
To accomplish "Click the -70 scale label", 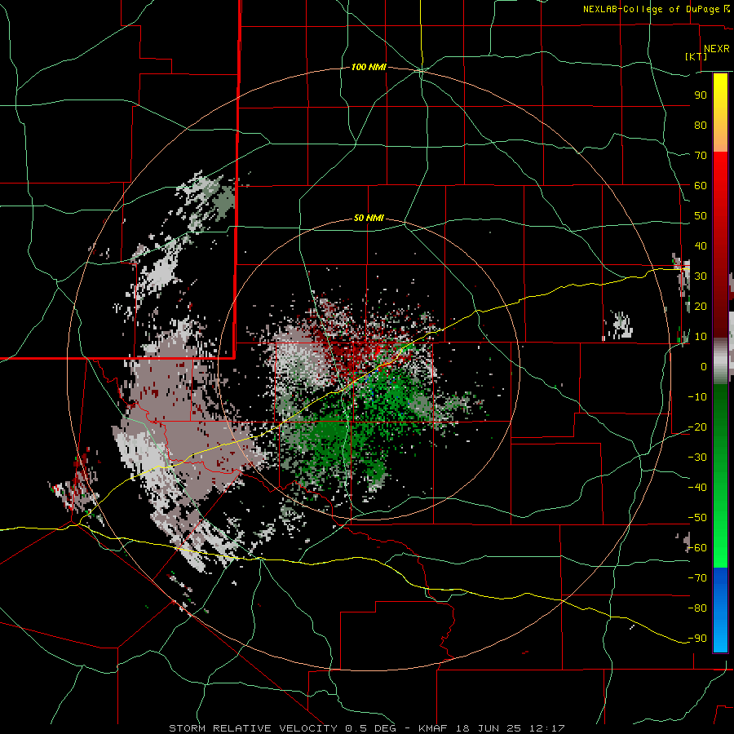I will (x=697, y=577).
